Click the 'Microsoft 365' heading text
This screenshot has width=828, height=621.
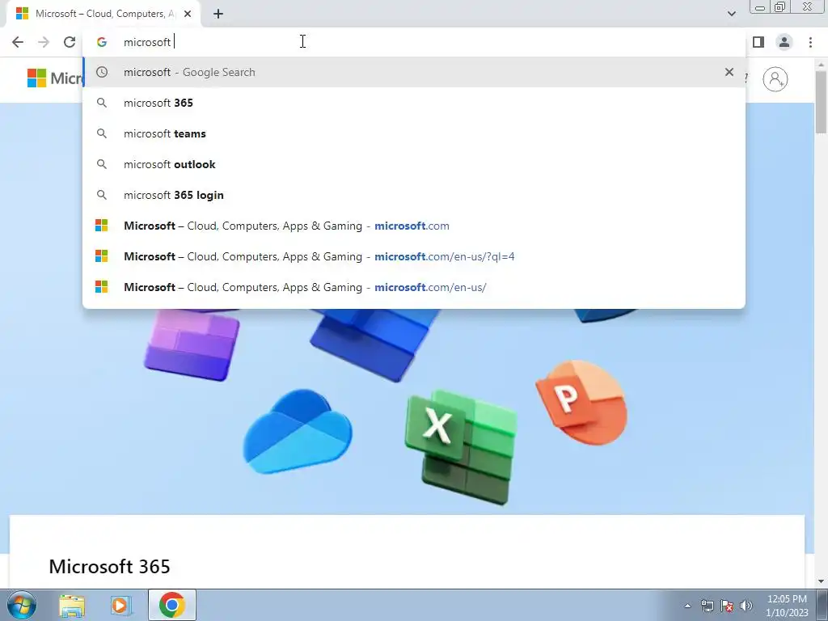[x=109, y=567]
